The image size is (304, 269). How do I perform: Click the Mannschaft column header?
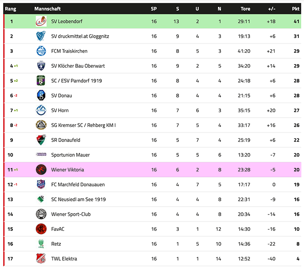click(48, 9)
